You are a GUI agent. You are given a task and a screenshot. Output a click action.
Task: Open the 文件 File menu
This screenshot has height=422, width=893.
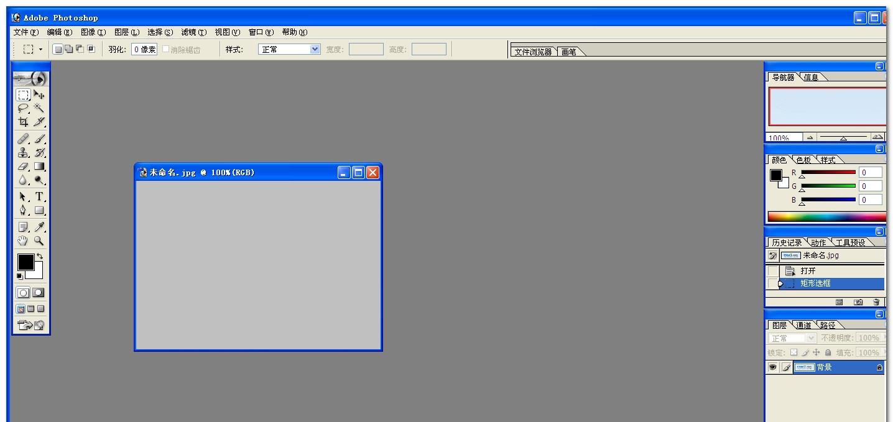[x=25, y=32]
